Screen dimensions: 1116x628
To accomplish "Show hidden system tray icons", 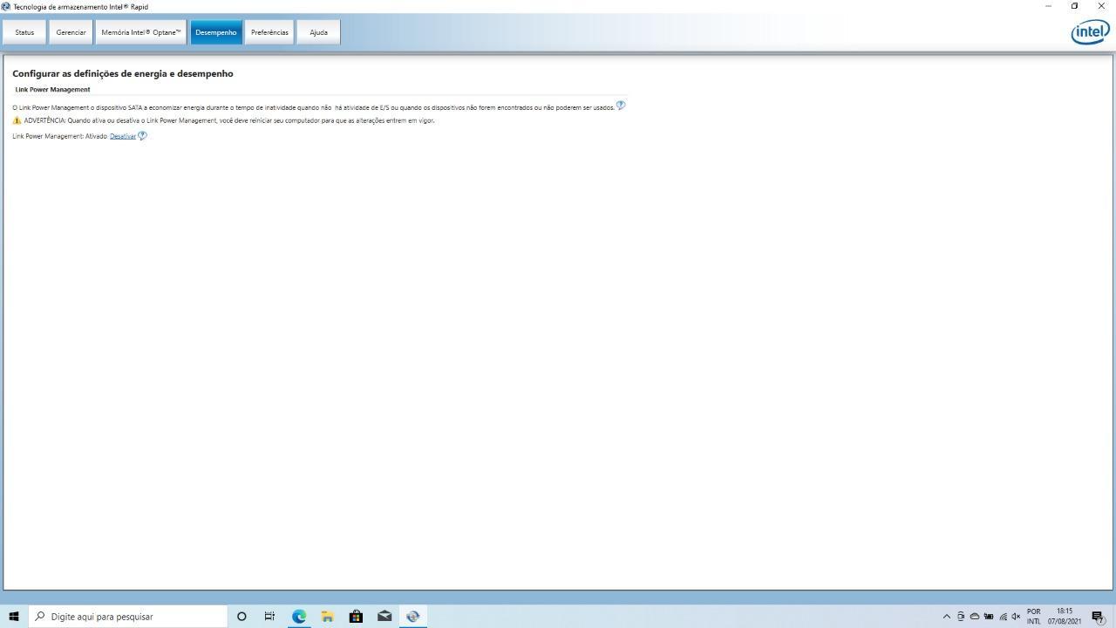I will (x=947, y=617).
